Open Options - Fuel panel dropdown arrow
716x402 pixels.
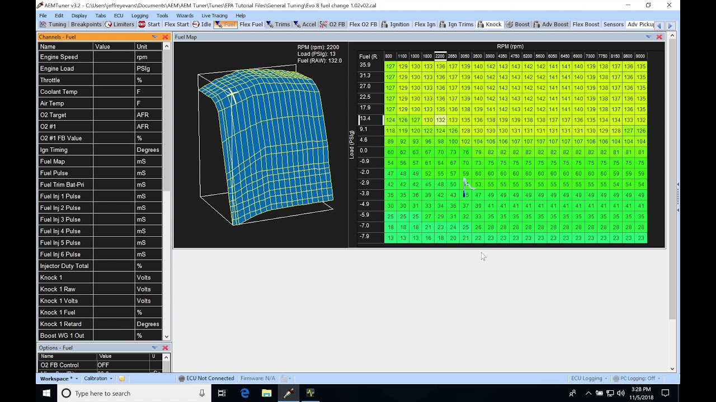(x=154, y=348)
